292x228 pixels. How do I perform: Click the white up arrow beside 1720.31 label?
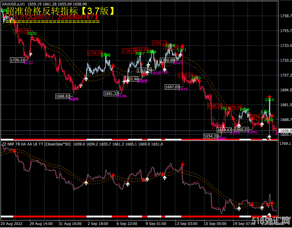[31, 55]
